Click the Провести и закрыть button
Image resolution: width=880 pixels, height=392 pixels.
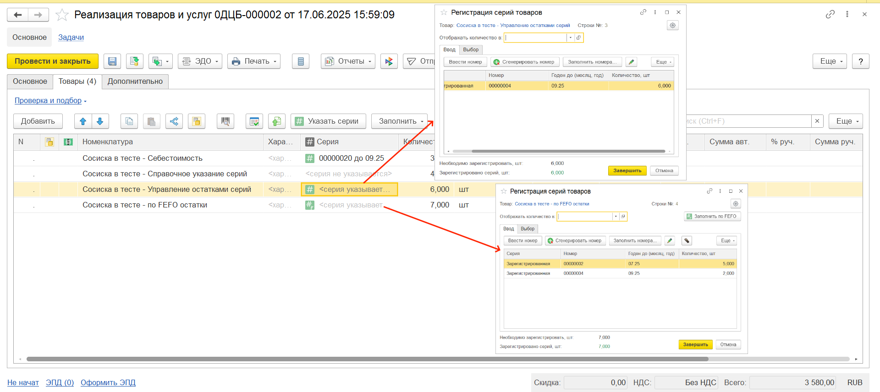tap(53, 61)
